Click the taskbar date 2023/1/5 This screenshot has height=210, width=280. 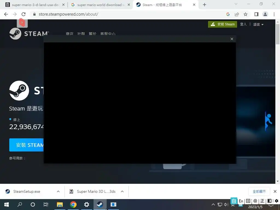pyautogui.click(x=255, y=207)
